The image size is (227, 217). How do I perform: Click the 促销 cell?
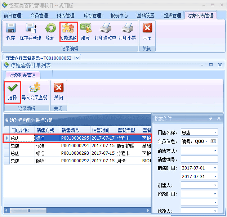[47, 161]
